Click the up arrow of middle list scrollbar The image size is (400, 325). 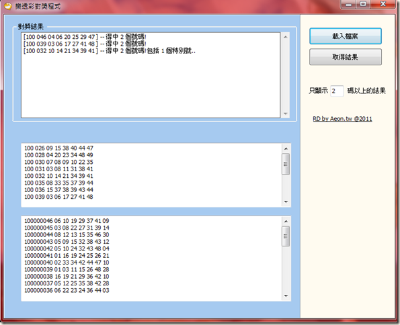pos(286,148)
